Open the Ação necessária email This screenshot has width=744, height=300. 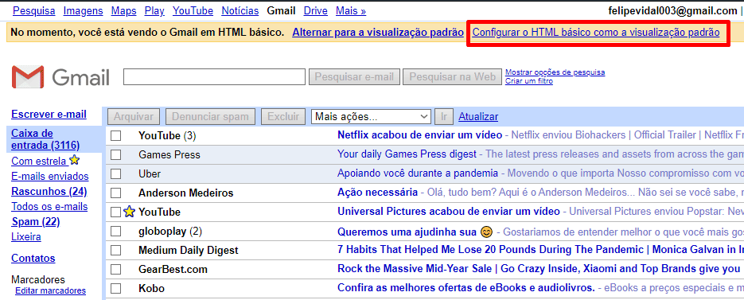pos(378,193)
